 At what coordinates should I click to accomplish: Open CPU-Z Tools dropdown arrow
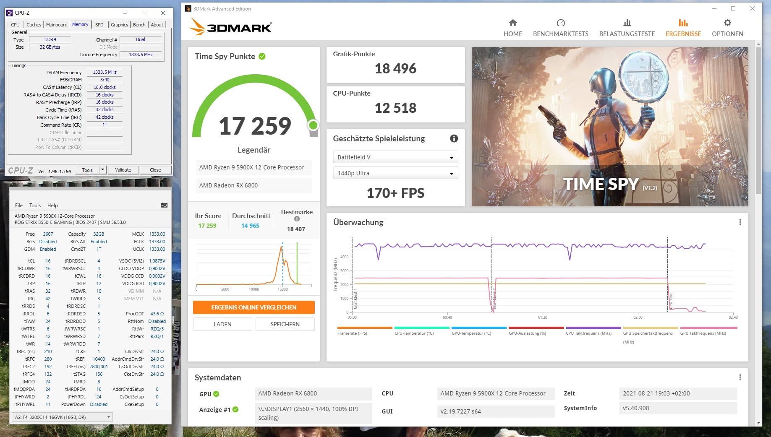[102, 170]
